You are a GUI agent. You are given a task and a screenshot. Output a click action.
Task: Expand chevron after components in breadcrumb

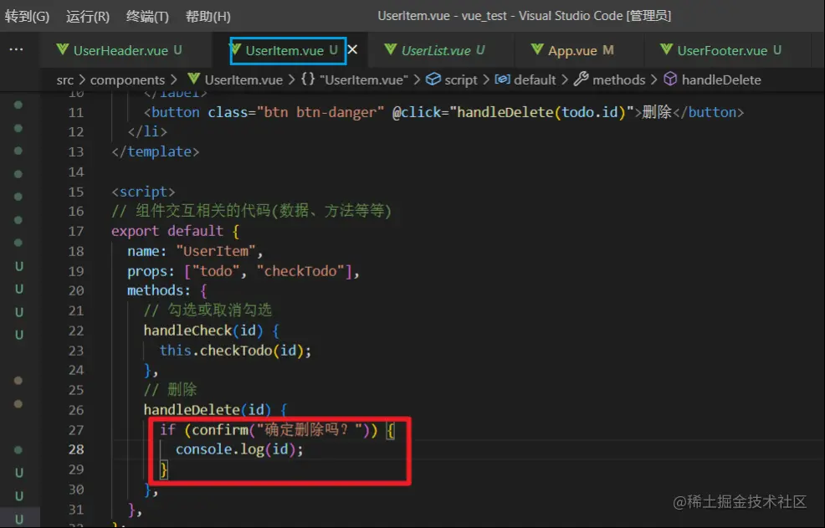click(x=173, y=80)
